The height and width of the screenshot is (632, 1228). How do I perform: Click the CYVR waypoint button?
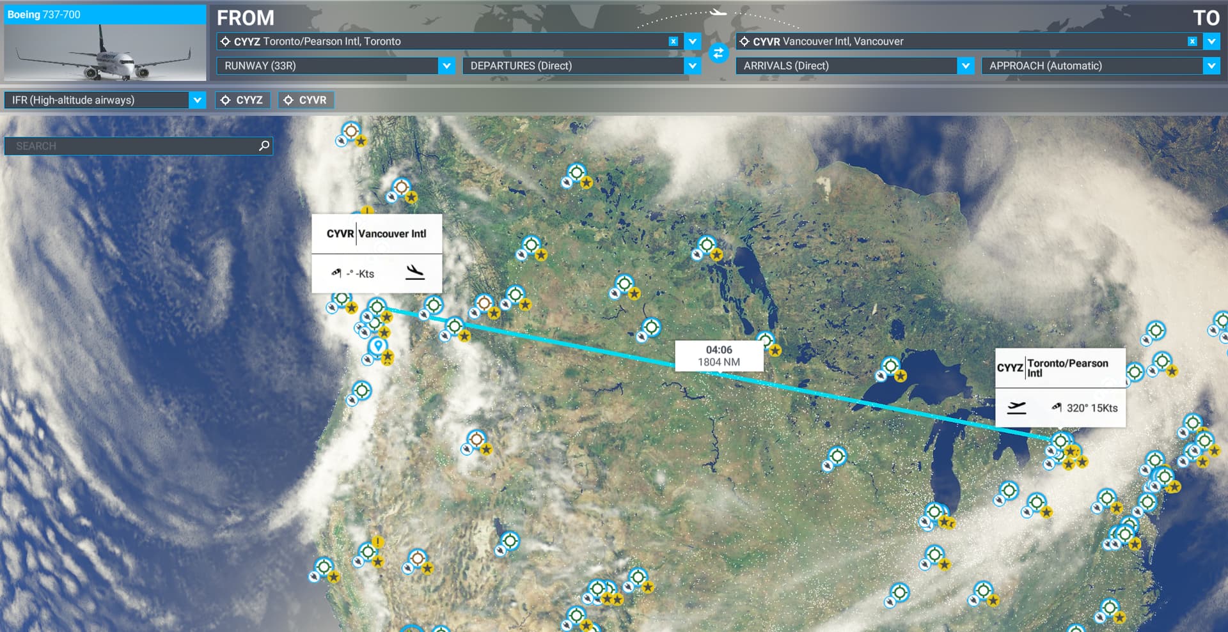click(306, 100)
